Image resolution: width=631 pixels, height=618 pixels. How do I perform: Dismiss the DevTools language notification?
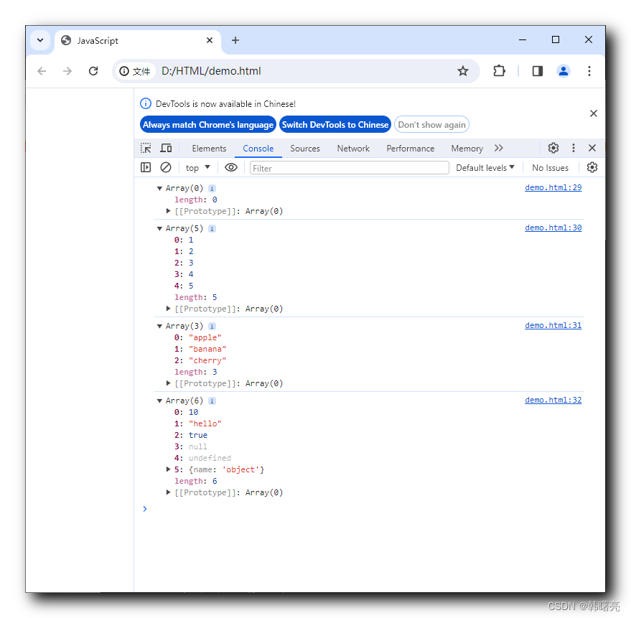point(593,113)
